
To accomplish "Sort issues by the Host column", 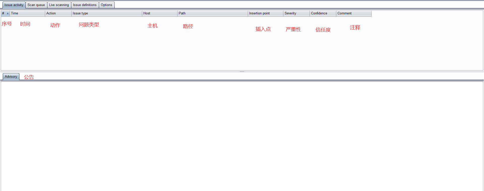I will pos(160,13).
